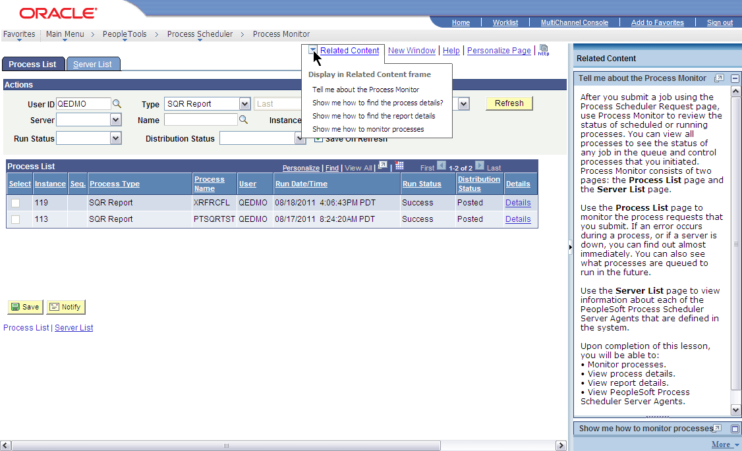This screenshot has width=742, height=451.
Task: Click the Save diskette button
Action: 24,306
